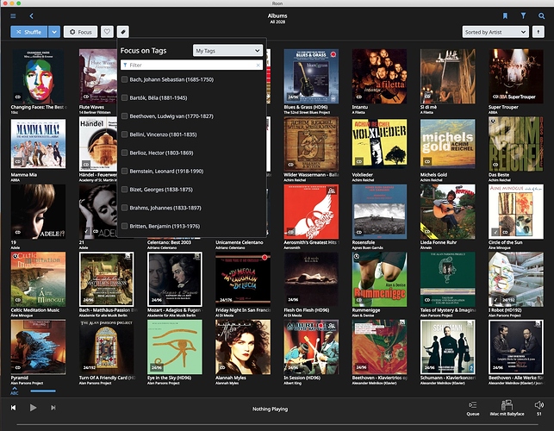Skip to next track
554x431 pixels.
coord(53,408)
